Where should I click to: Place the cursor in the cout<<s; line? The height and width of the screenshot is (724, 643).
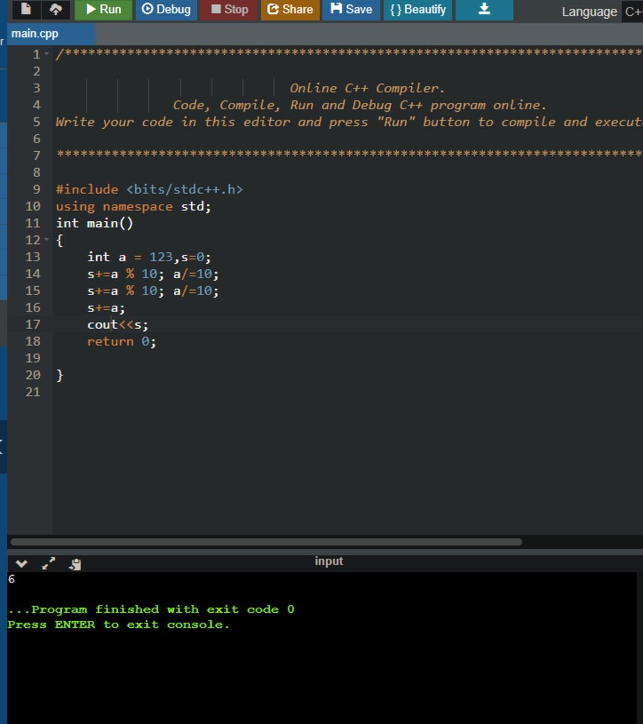click(x=117, y=325)
